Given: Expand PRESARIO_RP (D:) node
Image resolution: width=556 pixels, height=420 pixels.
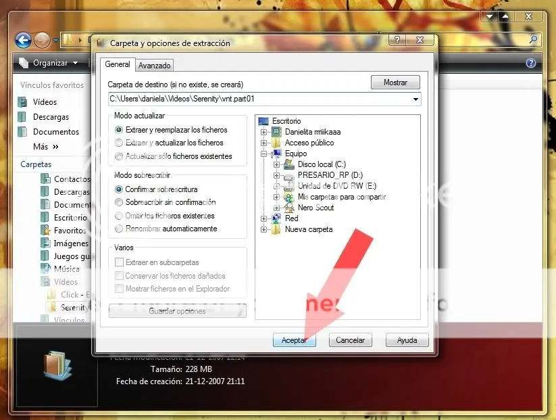Looking at the screenshot, I should [x=276, y=175].
